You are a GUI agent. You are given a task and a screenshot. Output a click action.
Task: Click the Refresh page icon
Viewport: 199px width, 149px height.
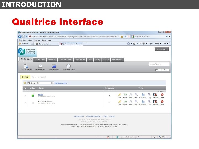(x=125, y=36)
